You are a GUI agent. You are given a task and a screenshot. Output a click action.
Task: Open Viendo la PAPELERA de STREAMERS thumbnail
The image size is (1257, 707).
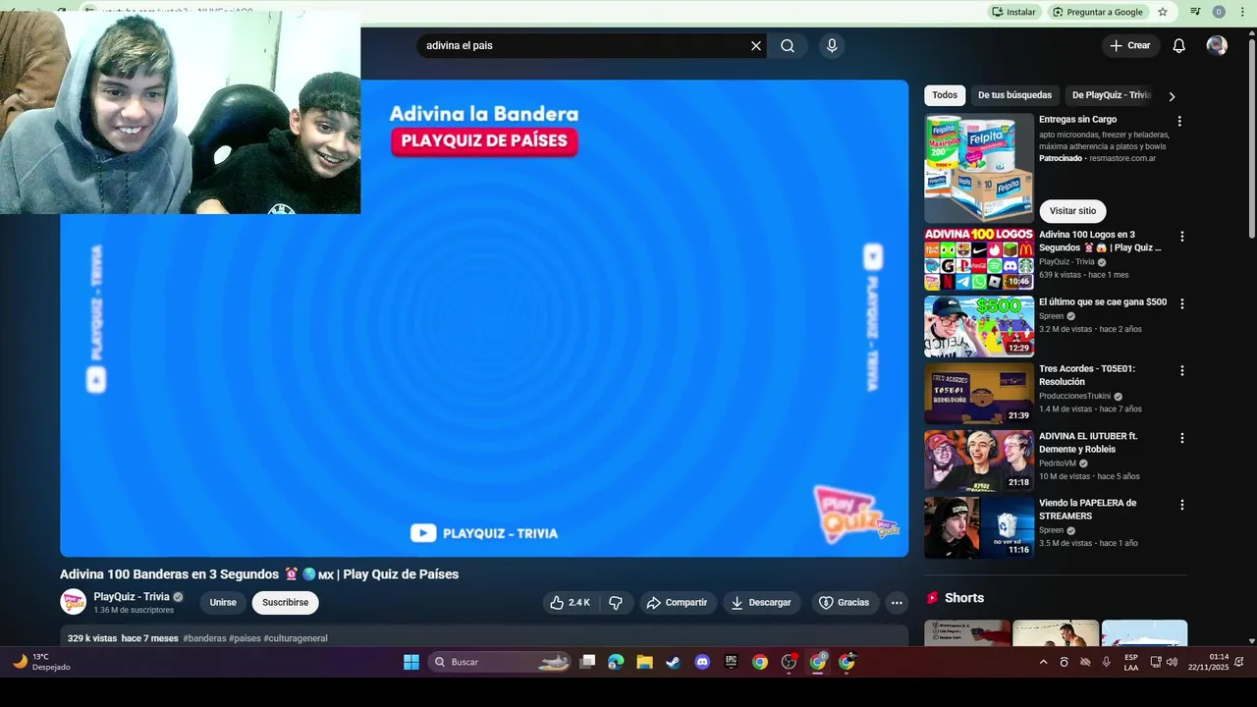[x=979, y=527]
